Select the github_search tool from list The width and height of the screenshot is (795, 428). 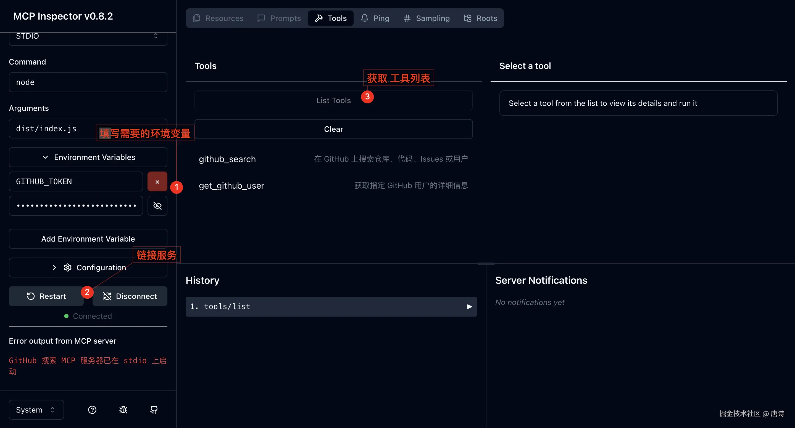pyautogui.click(x=227, y=159)
